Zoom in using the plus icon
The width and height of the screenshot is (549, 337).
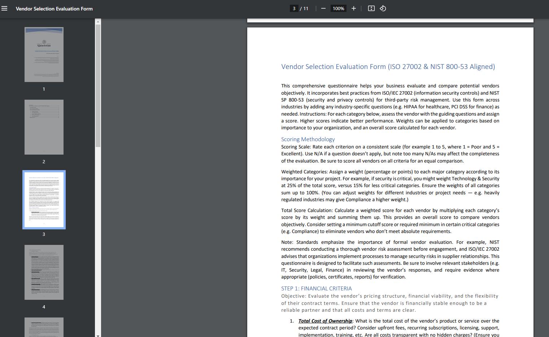pyautogui.click(x=354, y=8)
